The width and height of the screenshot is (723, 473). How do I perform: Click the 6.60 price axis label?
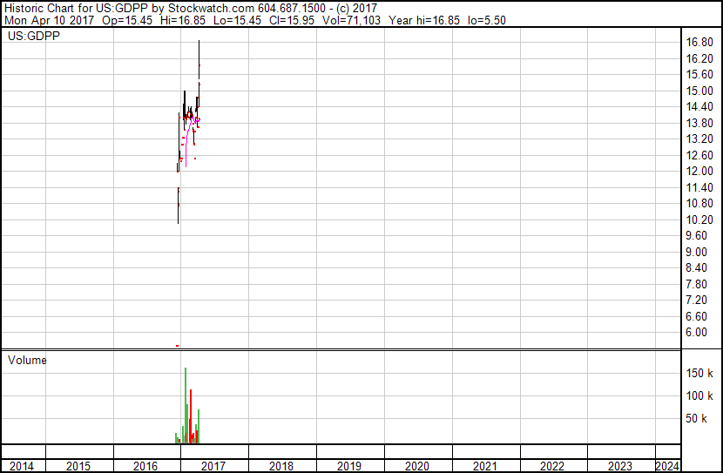click(696, 317)
